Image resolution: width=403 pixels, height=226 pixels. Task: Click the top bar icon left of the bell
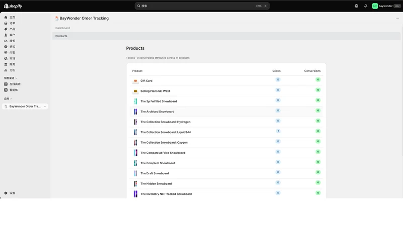click(x=357, y=6)
